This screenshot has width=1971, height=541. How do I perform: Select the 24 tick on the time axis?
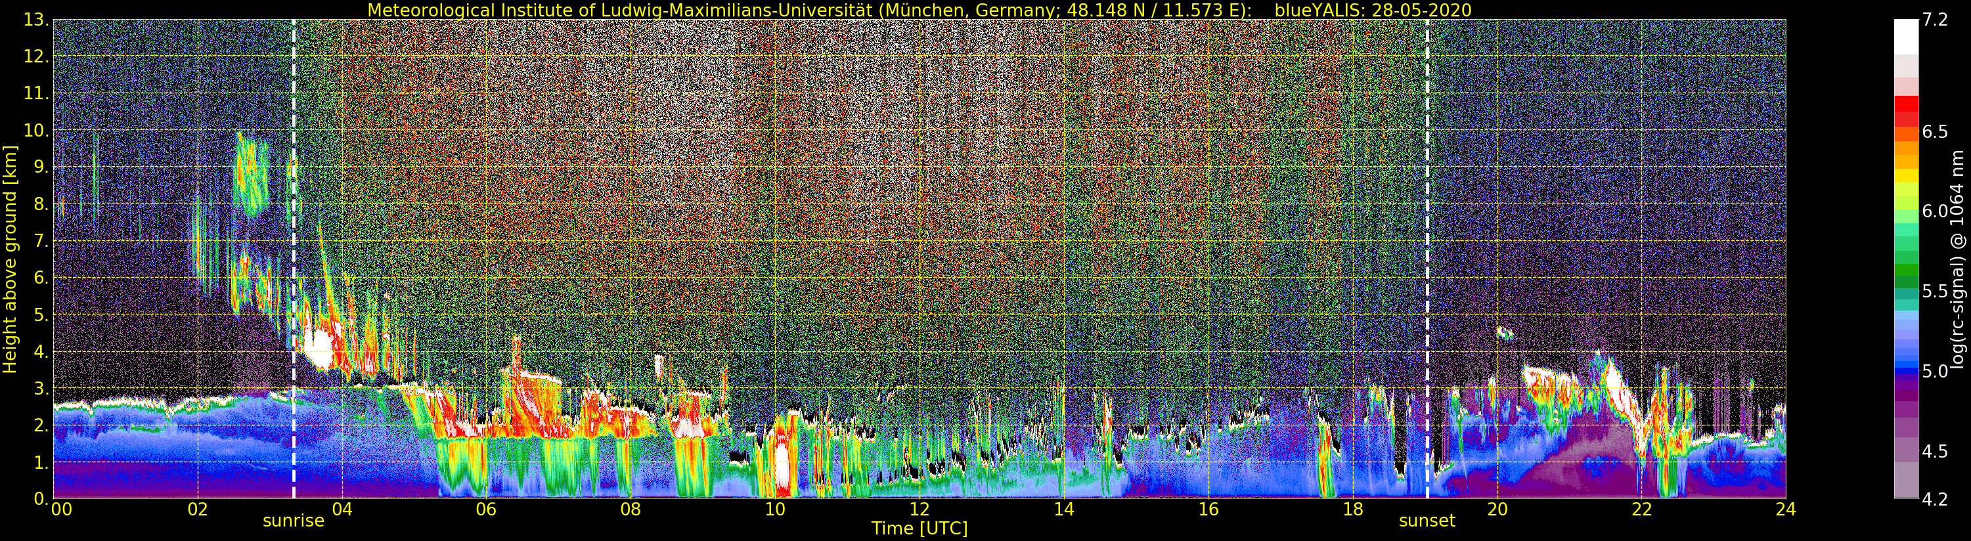1785,509
